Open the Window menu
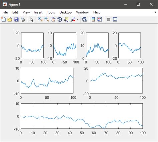Viewport: 158px width, 142px height. tap(82, 12)
